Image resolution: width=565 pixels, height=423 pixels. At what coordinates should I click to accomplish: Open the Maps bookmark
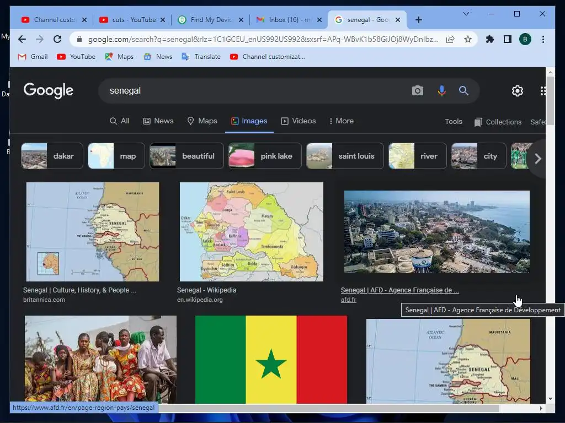pyautogui.click(x=119, y=57)
